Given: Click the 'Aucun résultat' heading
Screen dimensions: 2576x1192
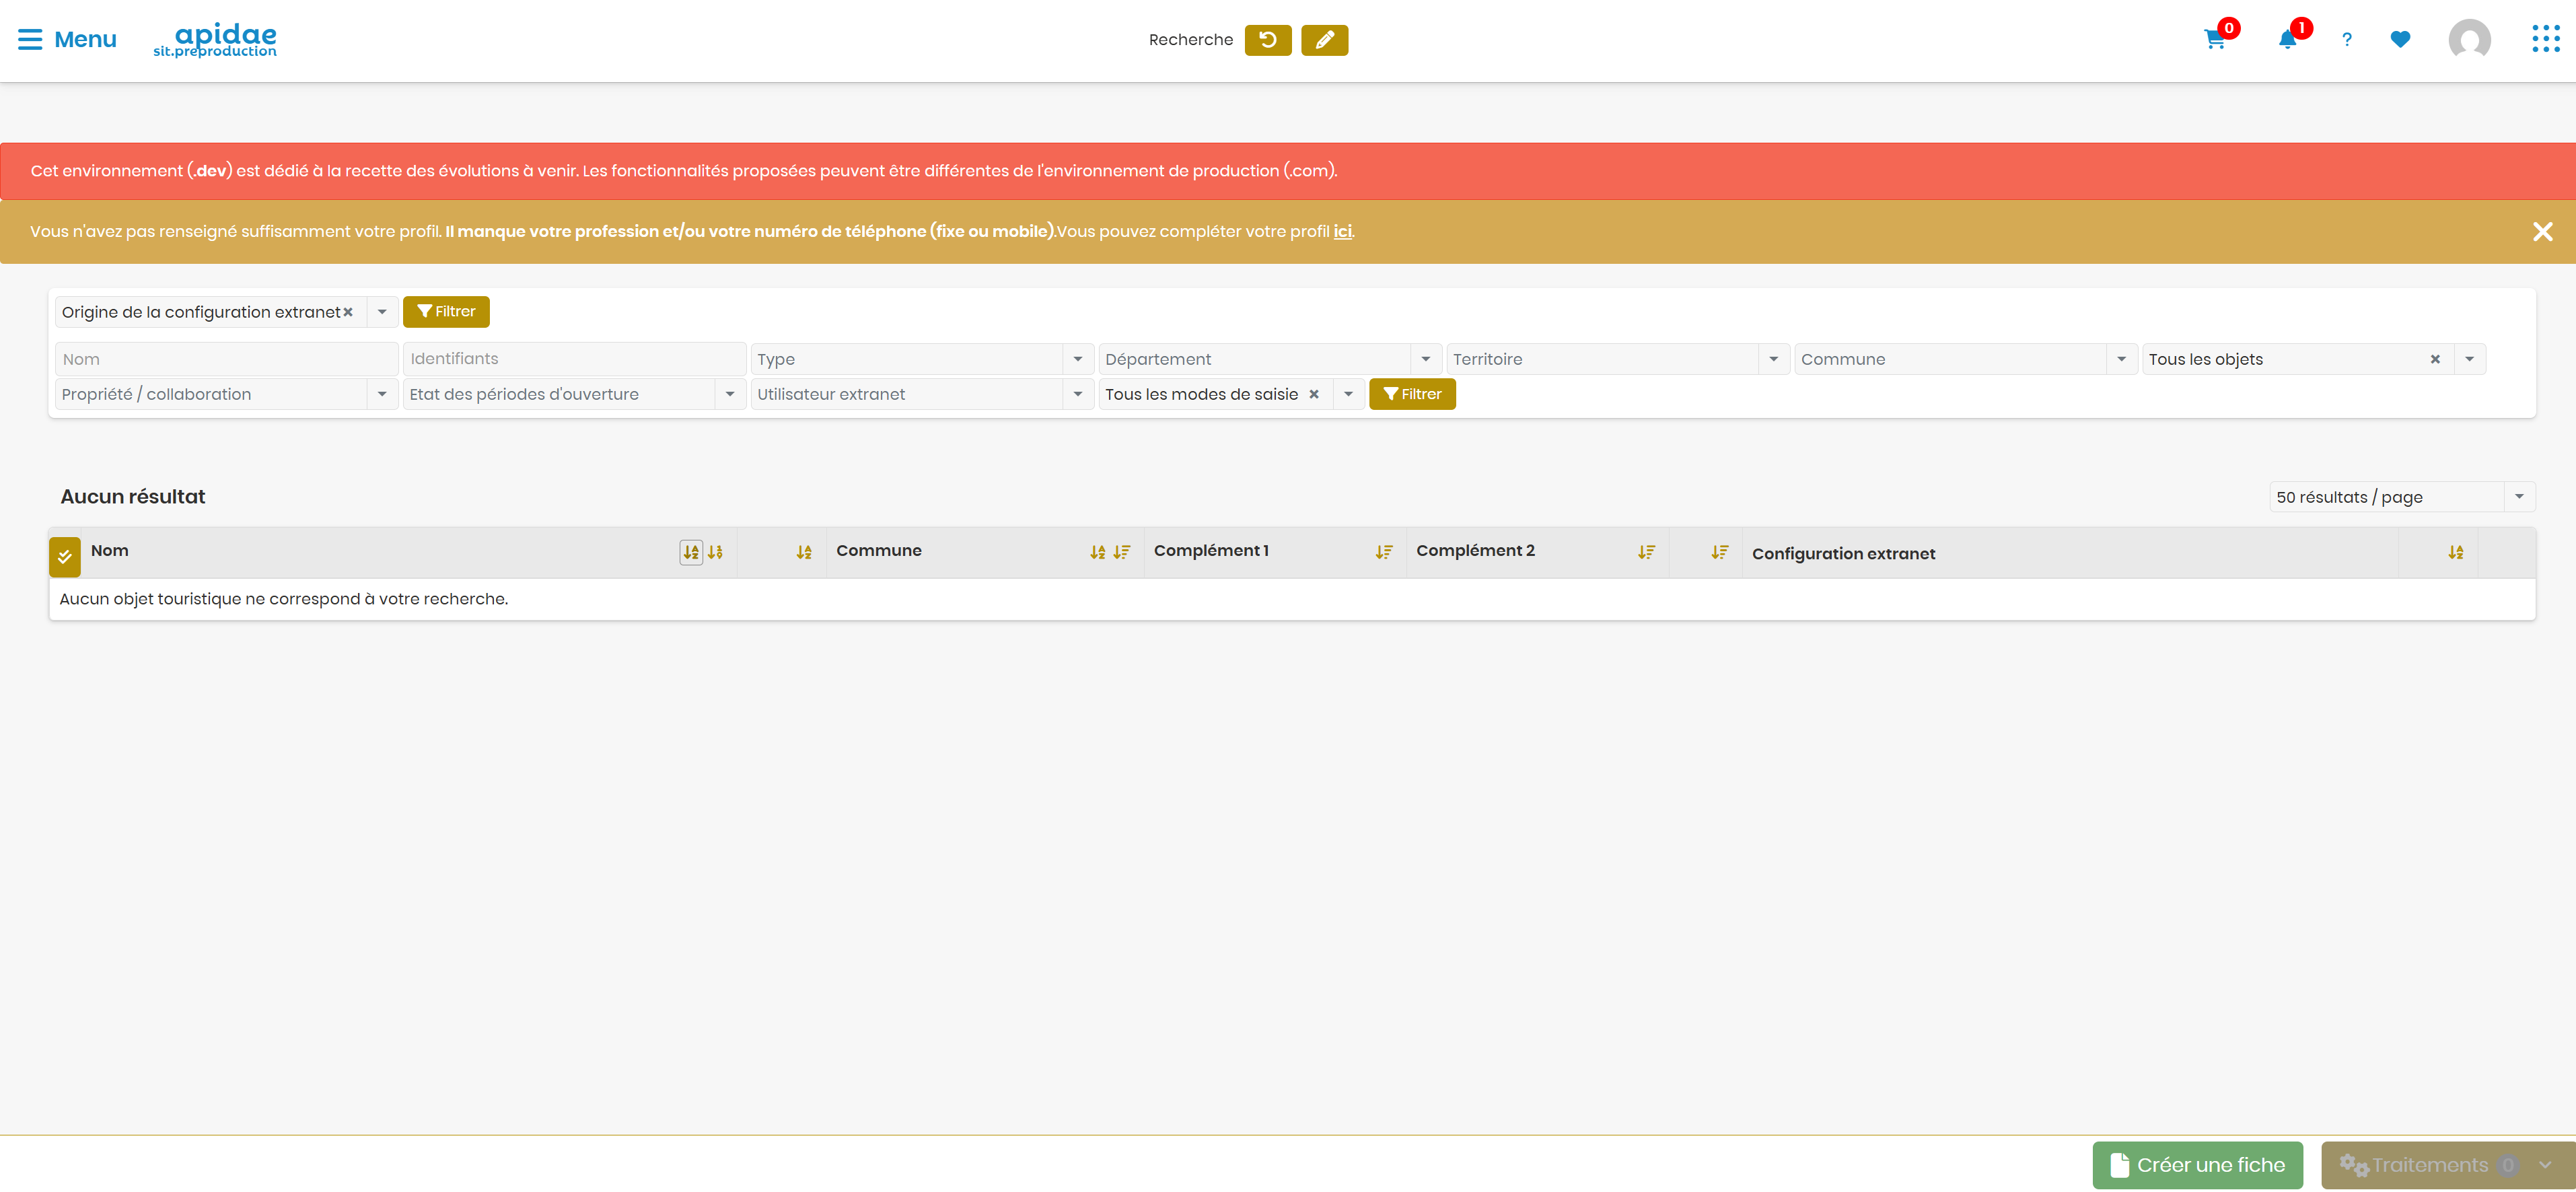Looking at the screenshot, I should 133,497.
